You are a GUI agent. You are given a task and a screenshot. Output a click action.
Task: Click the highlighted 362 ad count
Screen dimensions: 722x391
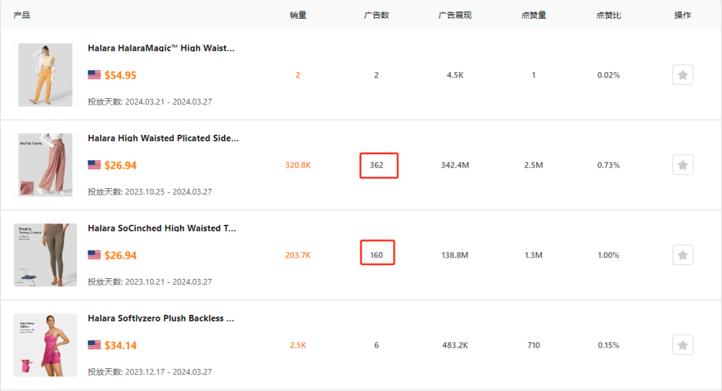377,165
